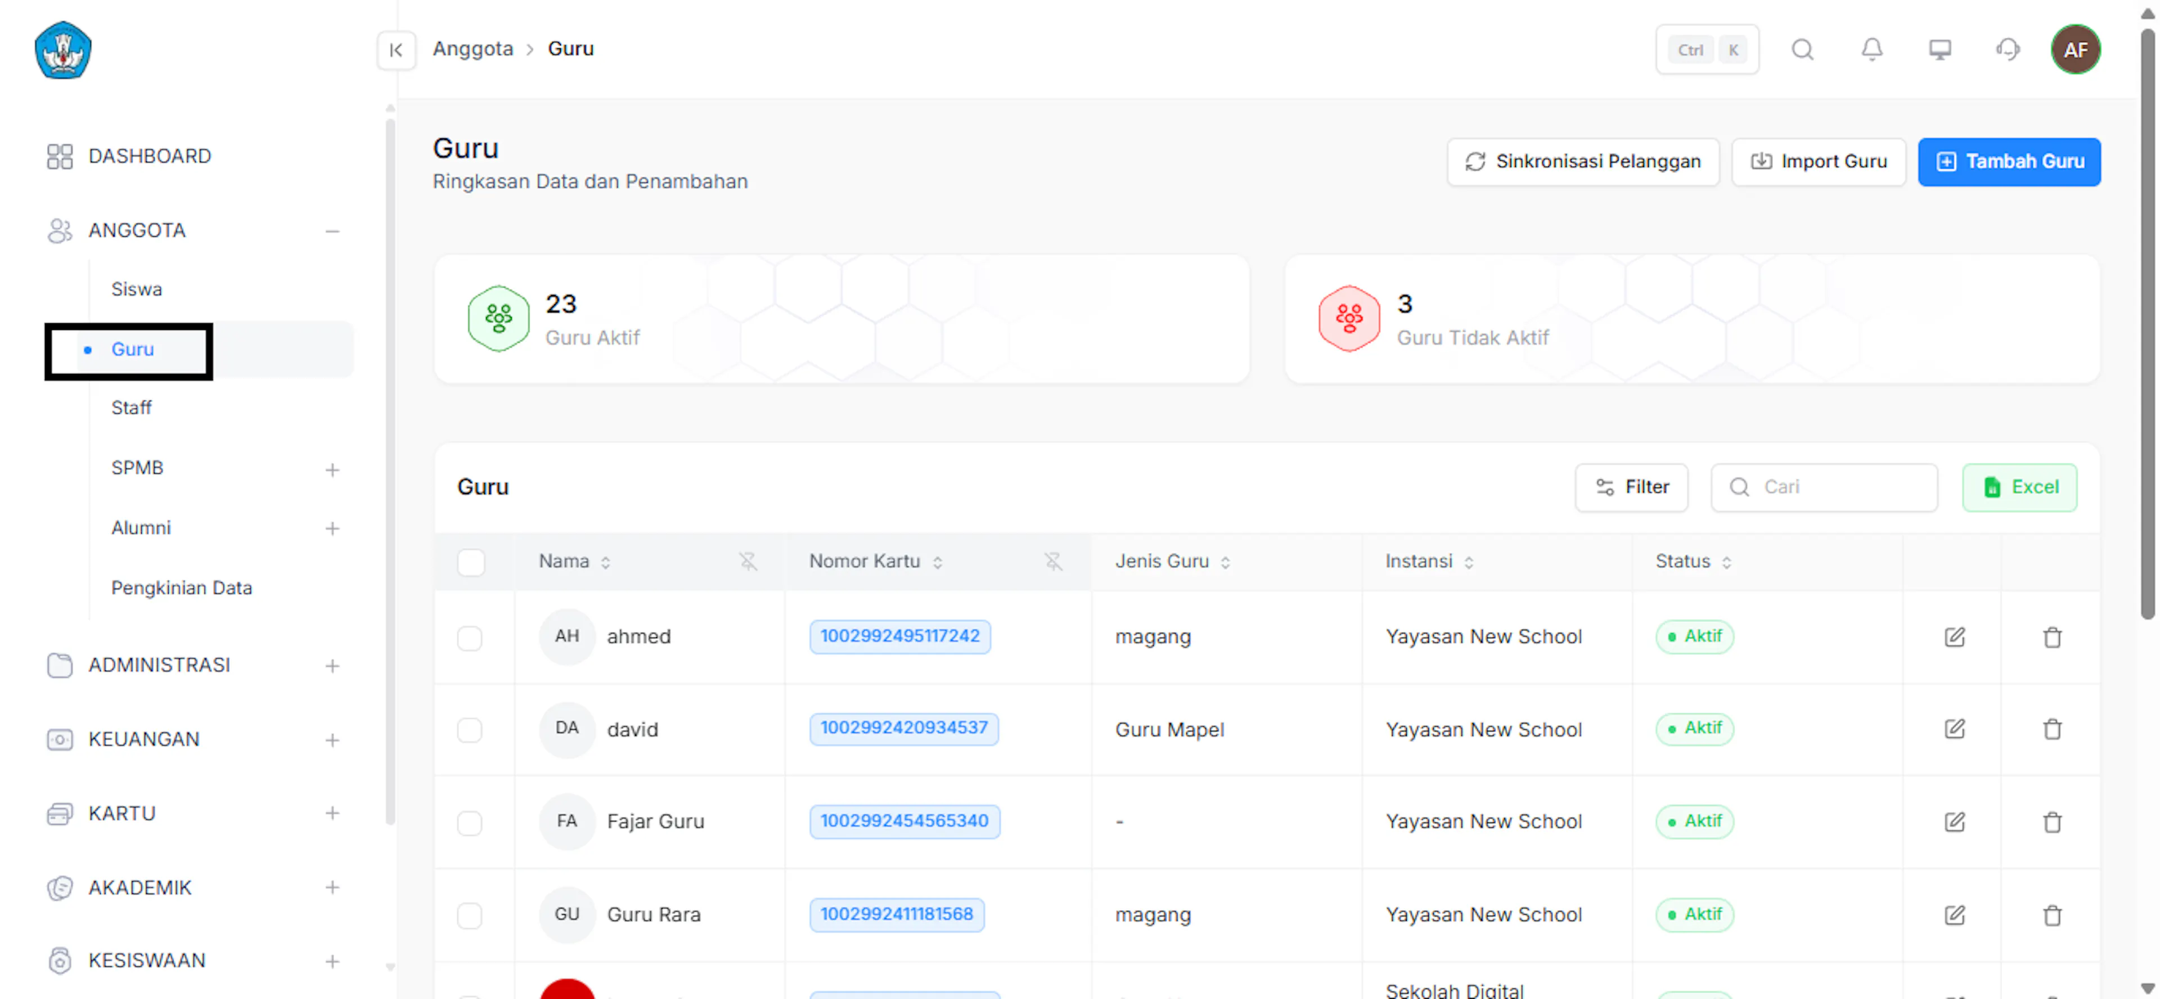The width and height of the screenshot is (2160, 999).
Task: Toggle the select-all checkbox in header
Action: [x=470, y=562]
